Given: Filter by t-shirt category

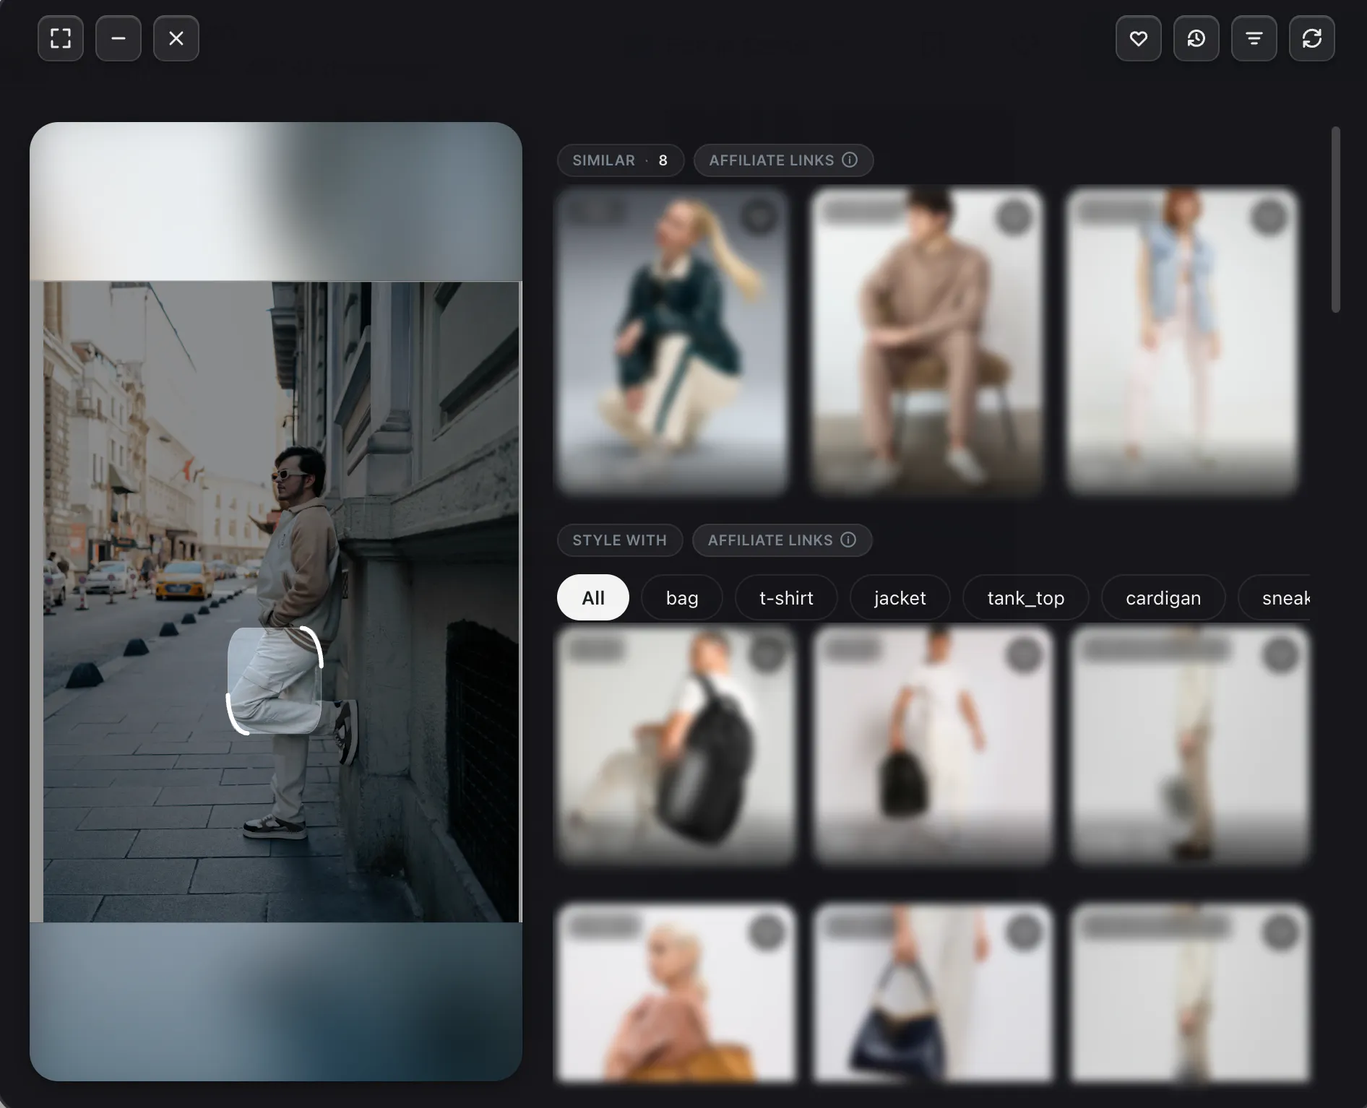Looking at the screenshot, I should [x=786, y=597].
